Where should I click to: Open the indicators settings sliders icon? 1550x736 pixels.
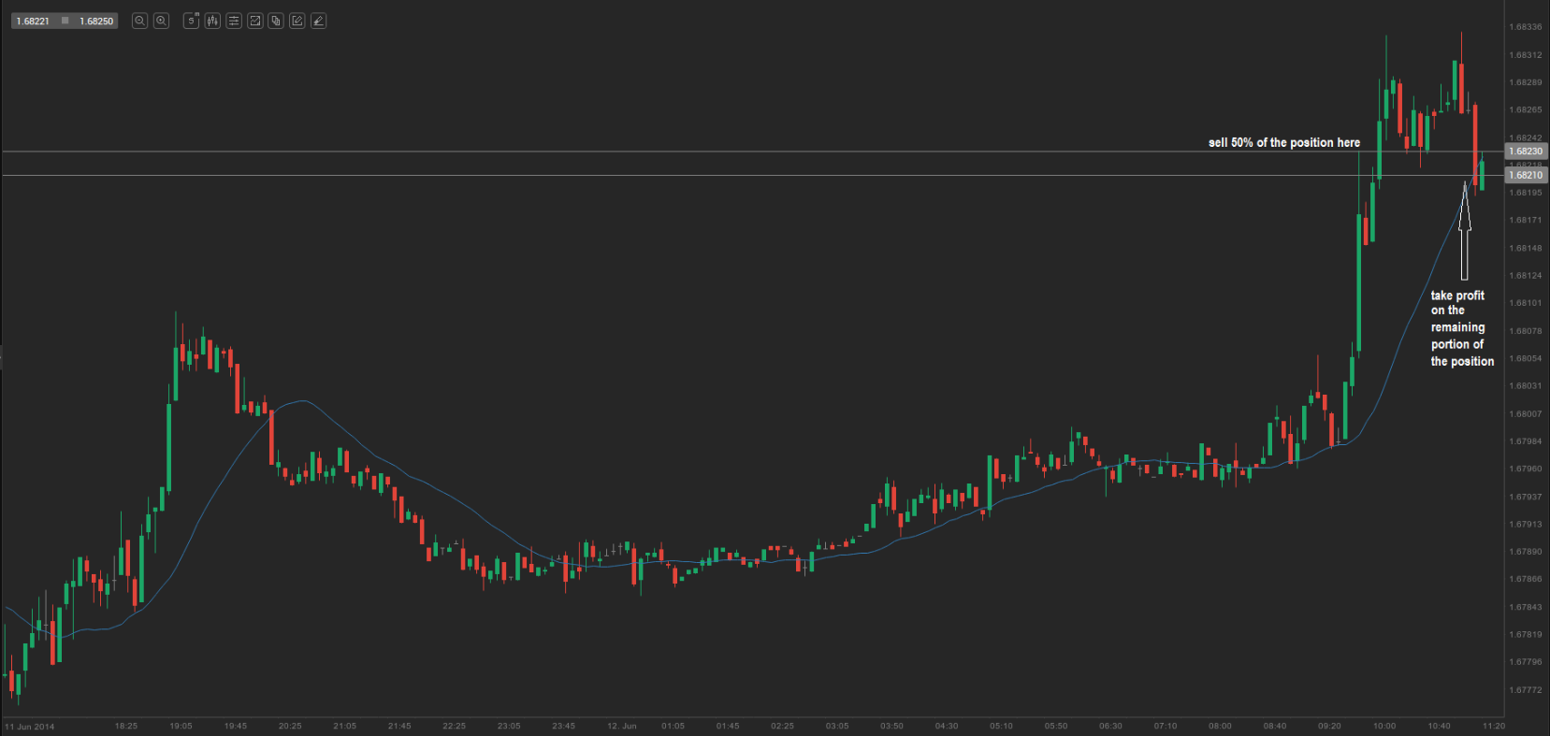(x=234, y=21)
